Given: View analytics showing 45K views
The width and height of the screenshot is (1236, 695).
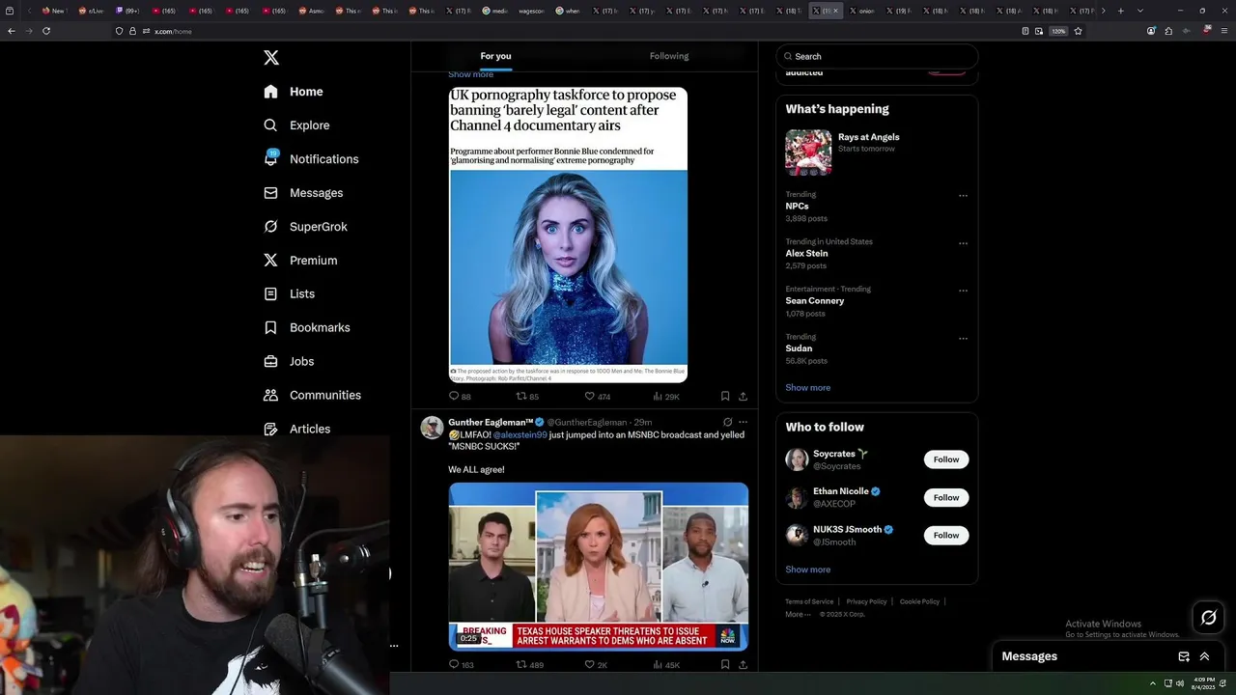Looking at the screenshot, I should [666, 665].
